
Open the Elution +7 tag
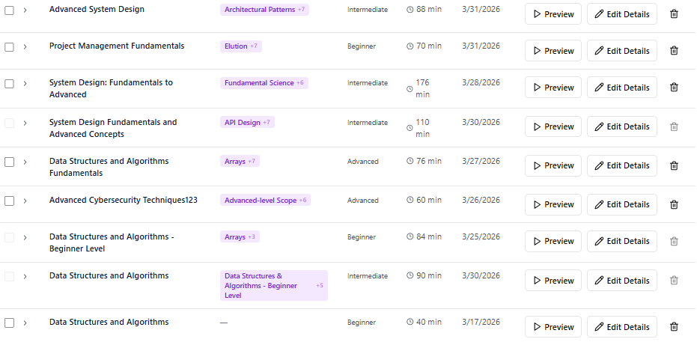click(240, 46)
